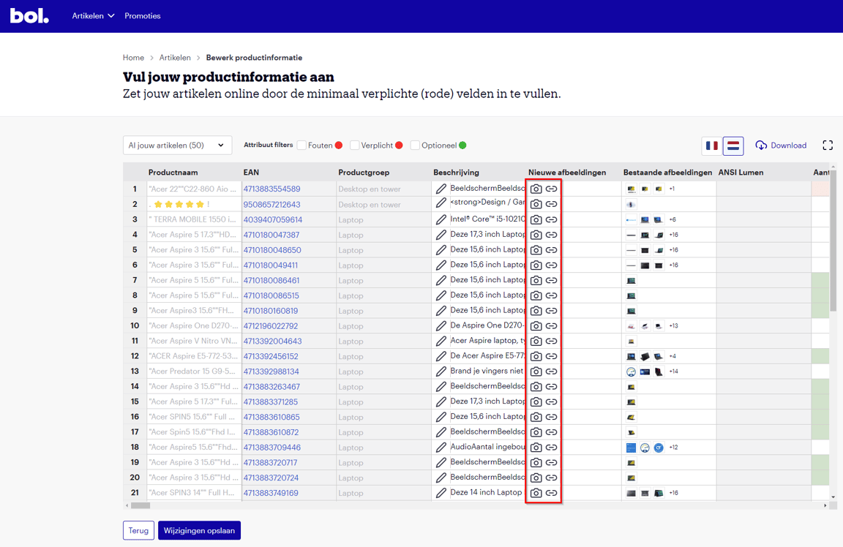Open the Promoties menu item
Screen dimensions: 843x547
143,16
